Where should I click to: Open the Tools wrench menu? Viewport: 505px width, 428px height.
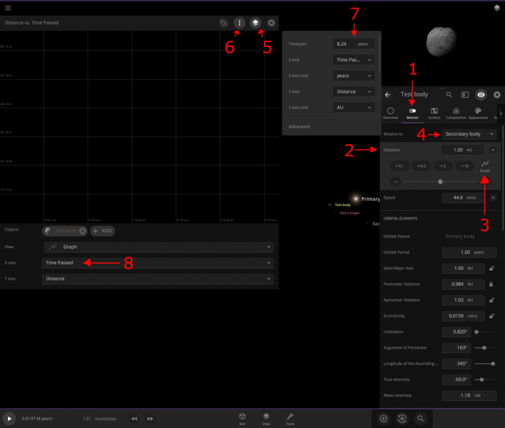[x=290, y=419]
